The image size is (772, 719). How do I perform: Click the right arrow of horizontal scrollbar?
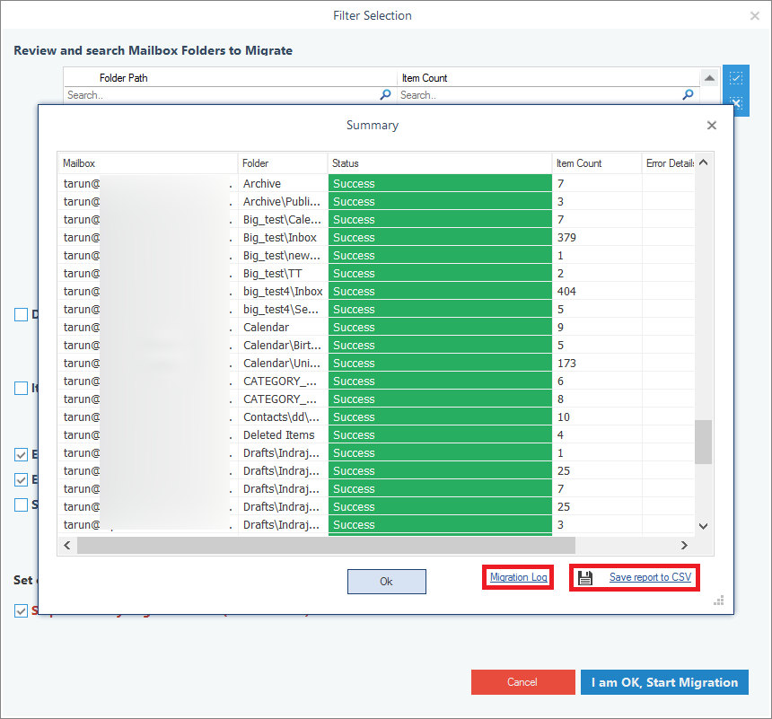[x=684, y=545]
